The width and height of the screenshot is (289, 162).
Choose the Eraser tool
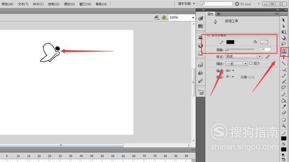click(x=284, y=113)
